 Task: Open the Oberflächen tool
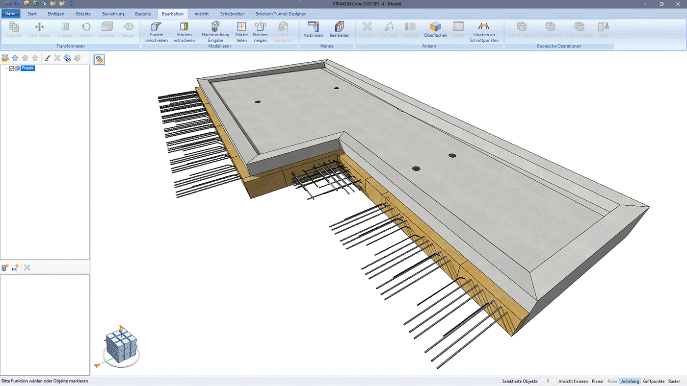point(435,30)
